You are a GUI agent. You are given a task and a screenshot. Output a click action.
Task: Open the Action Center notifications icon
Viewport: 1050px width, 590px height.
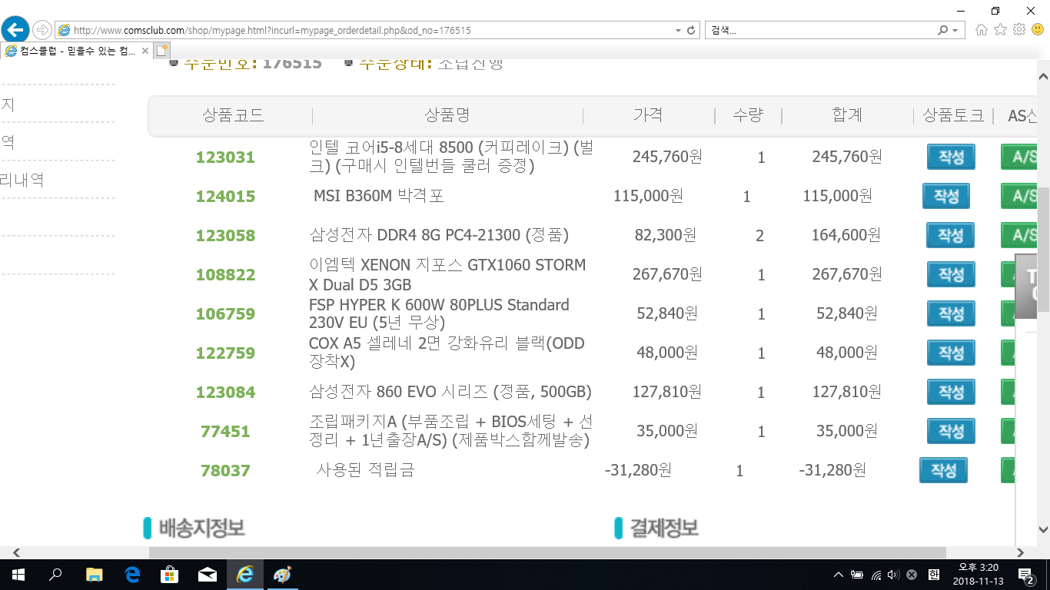(1025, 575)
